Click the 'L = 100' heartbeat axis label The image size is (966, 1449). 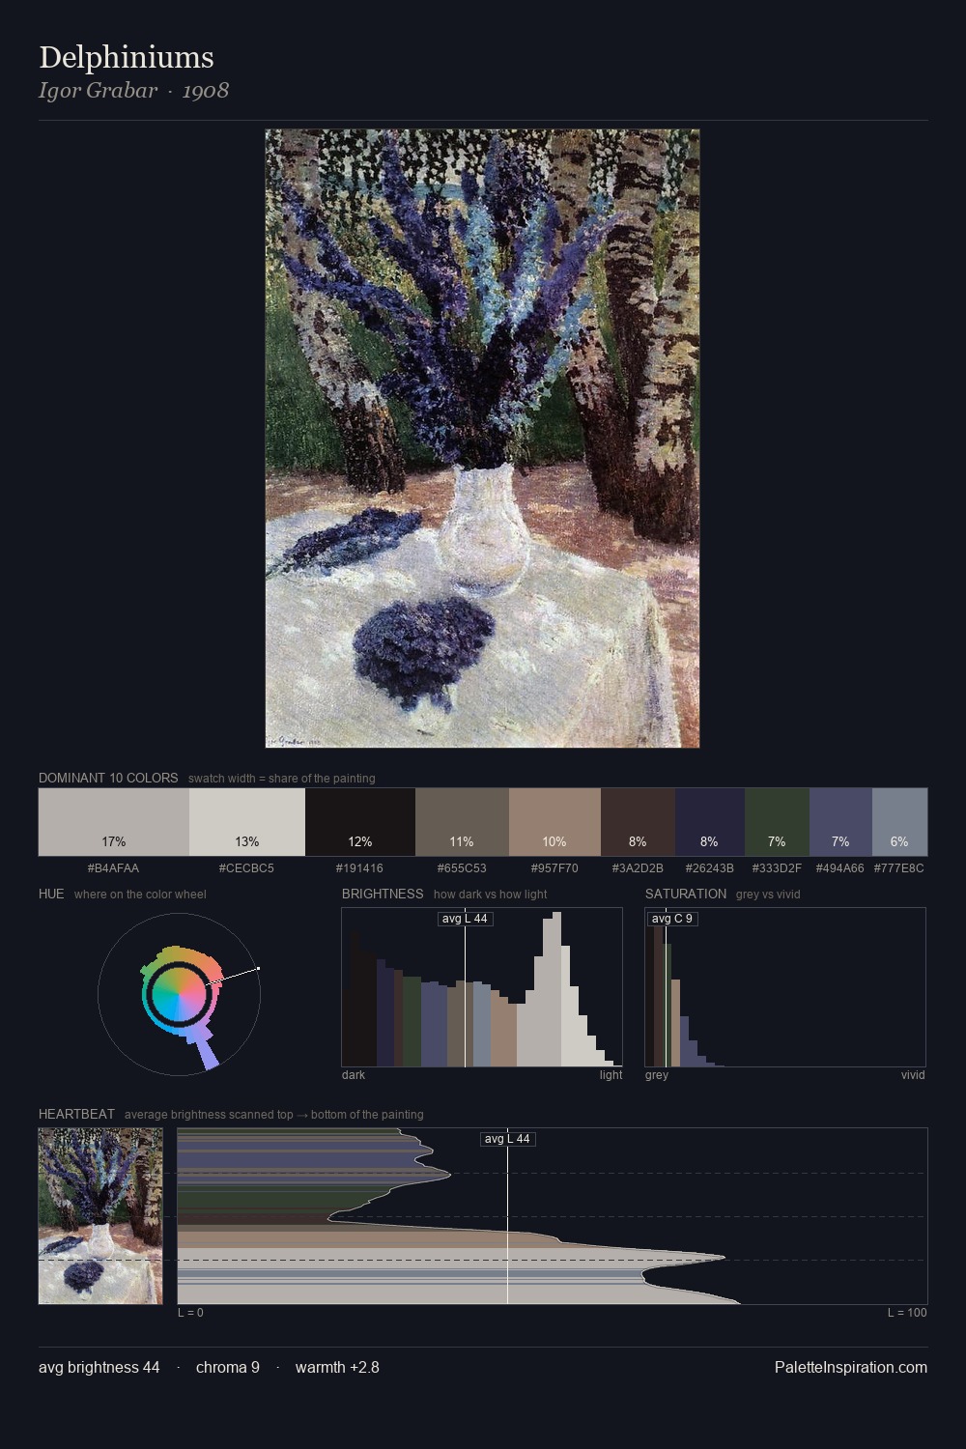coord(907,1313)
